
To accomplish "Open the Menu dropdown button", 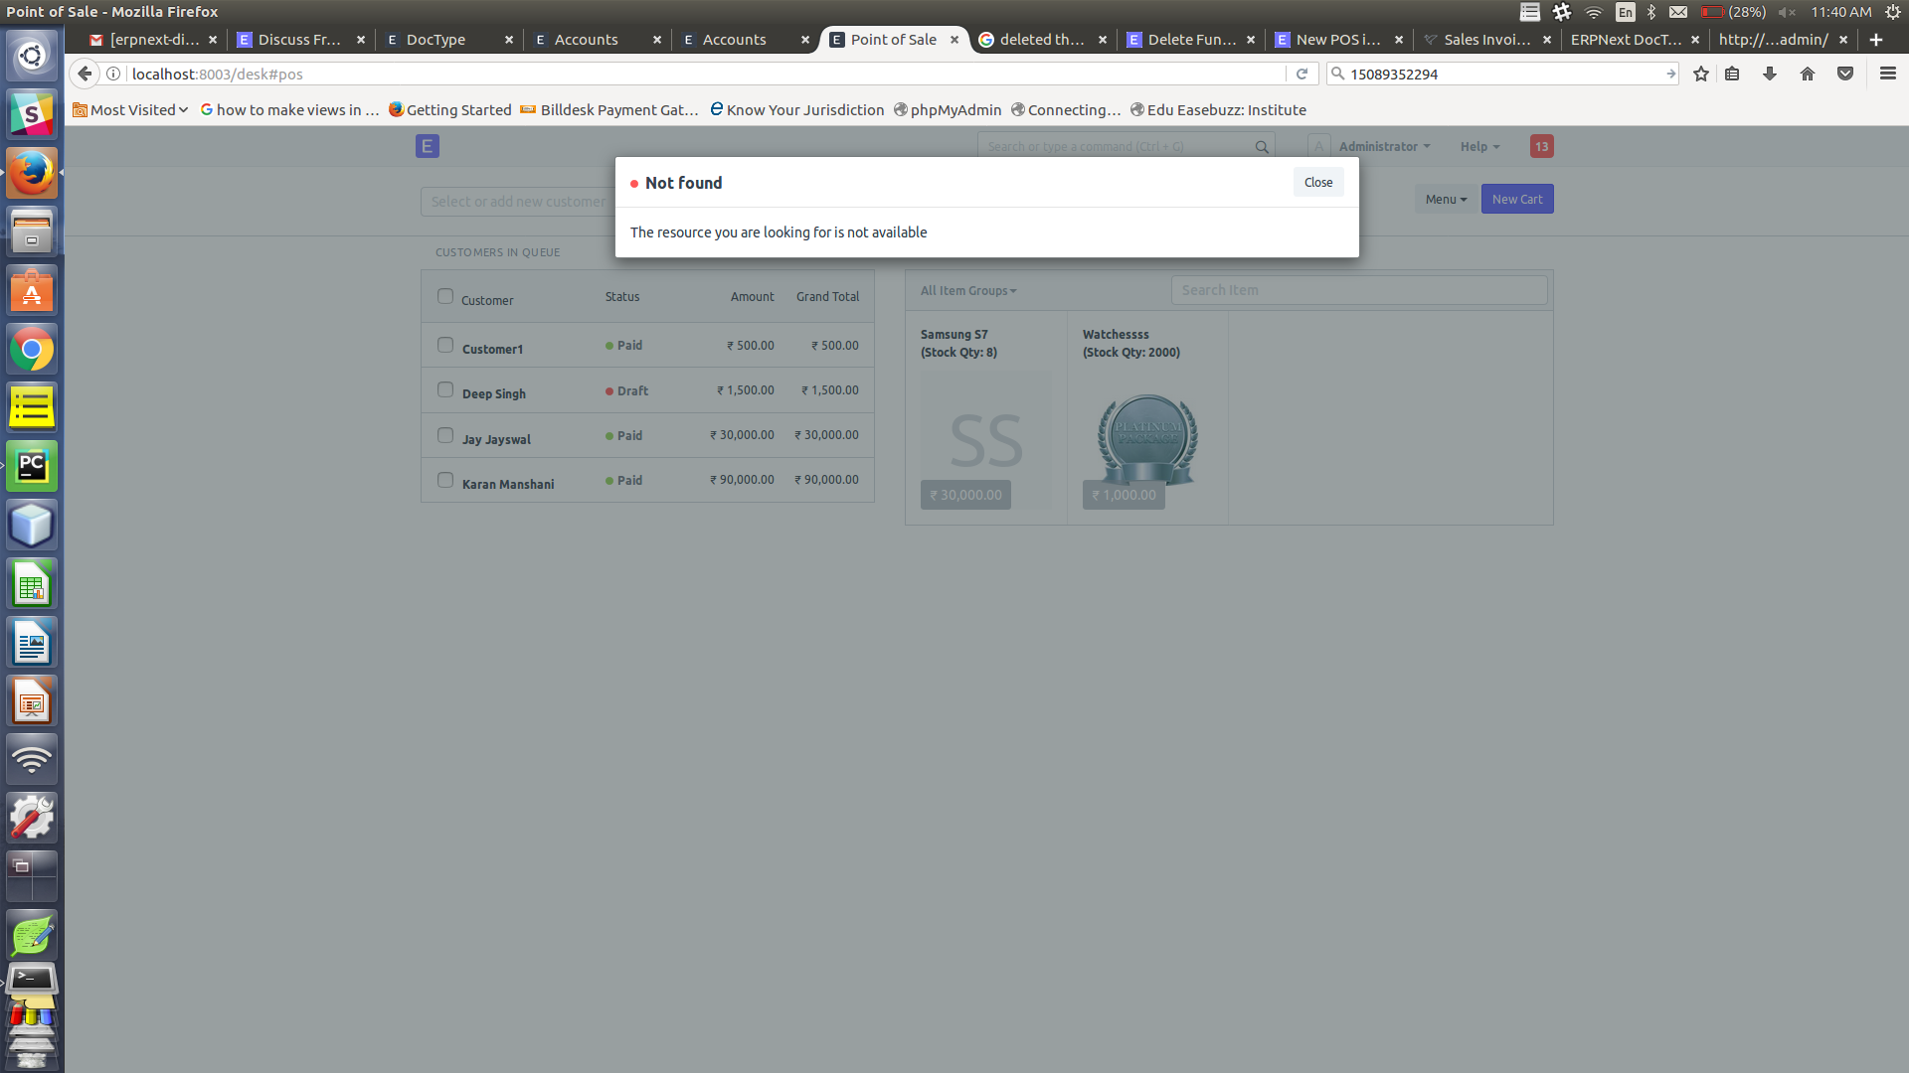I will [1446, 199].
